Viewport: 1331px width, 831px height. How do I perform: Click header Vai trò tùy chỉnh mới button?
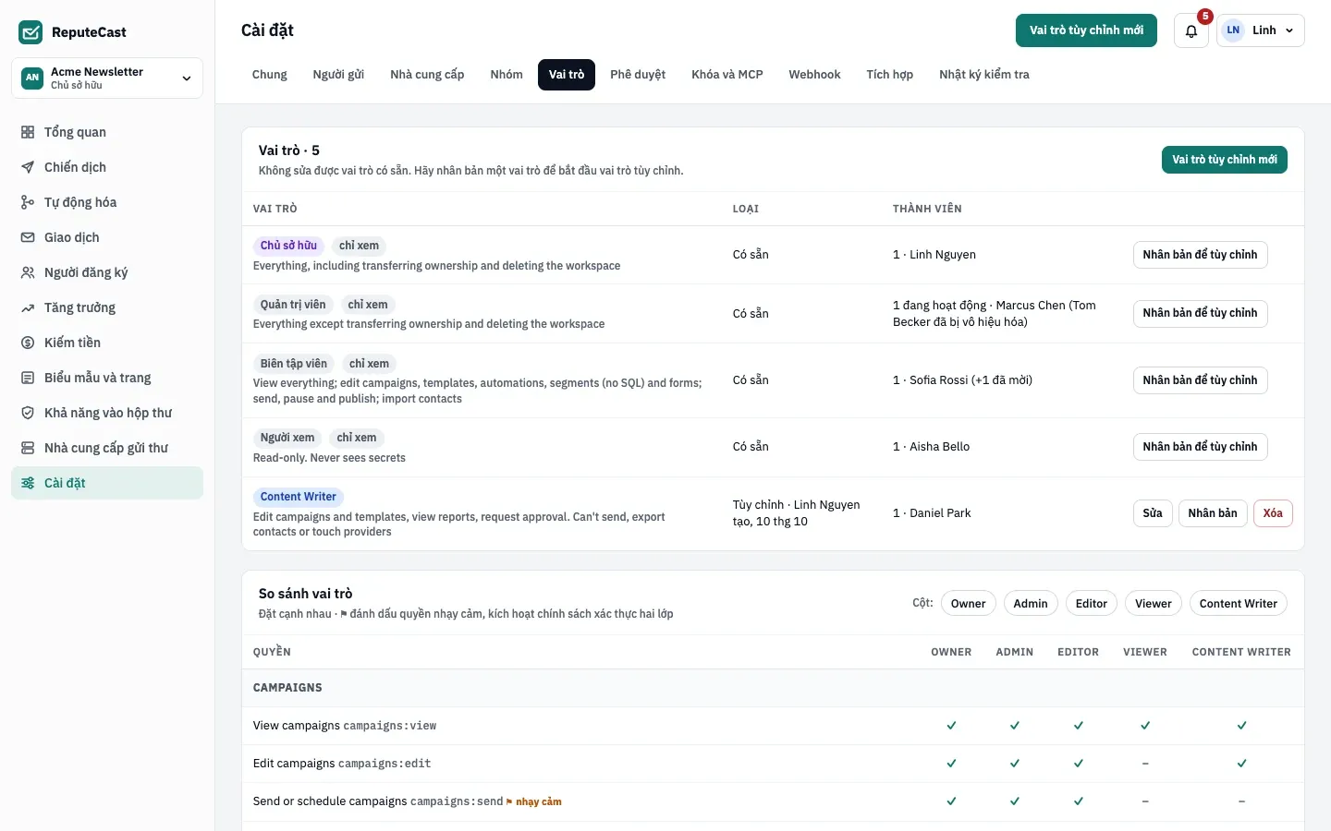(1086, 30)
